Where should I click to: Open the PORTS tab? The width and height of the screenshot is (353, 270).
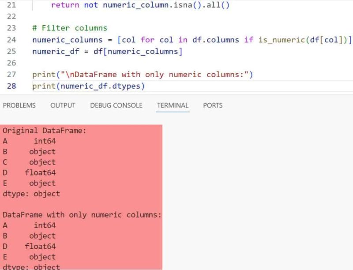(x=212, y=105)
